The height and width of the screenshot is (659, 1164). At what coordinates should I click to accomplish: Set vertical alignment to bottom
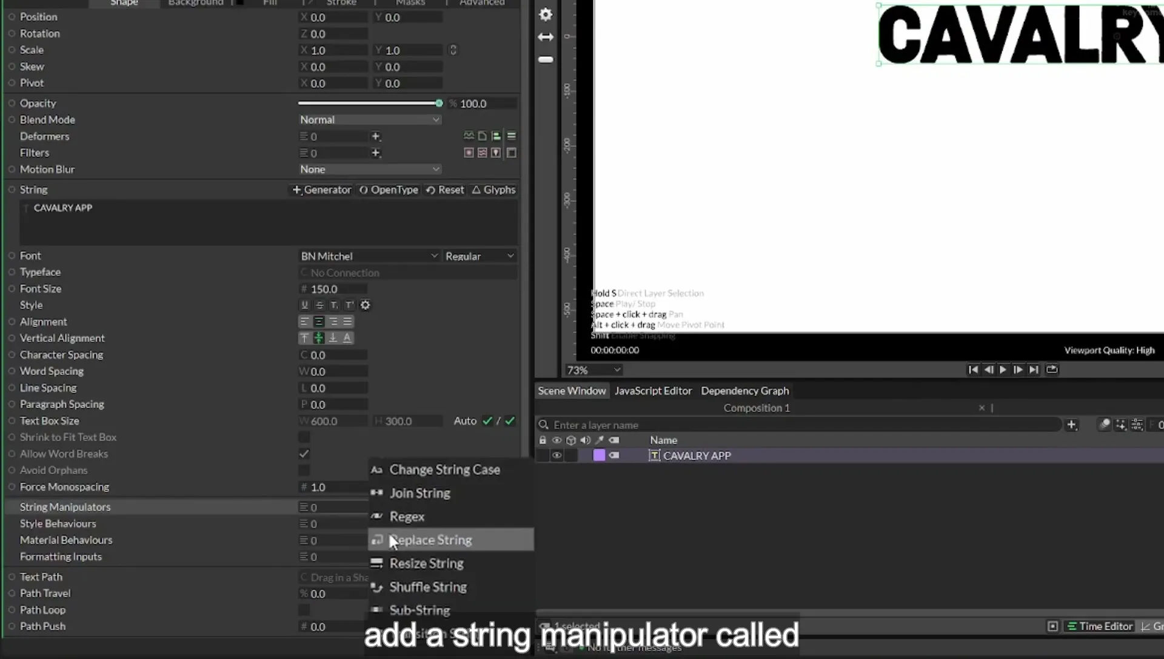coord(333,338)
